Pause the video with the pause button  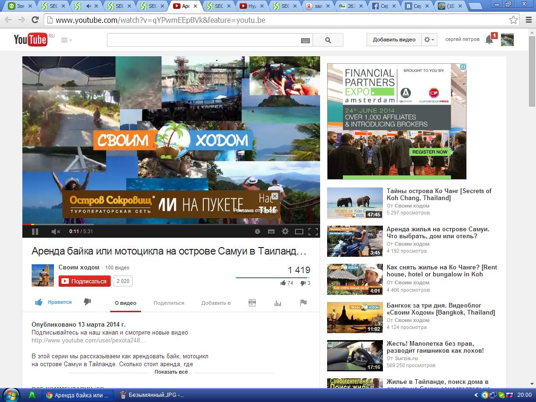(x=35, y=231)
